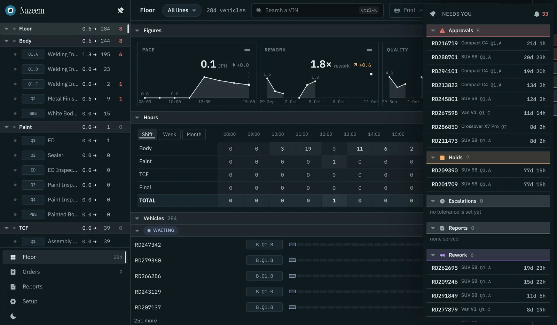557x325 pixels.
Task: Click the Approvals warning triangle icon
Action: pos(442,31)
